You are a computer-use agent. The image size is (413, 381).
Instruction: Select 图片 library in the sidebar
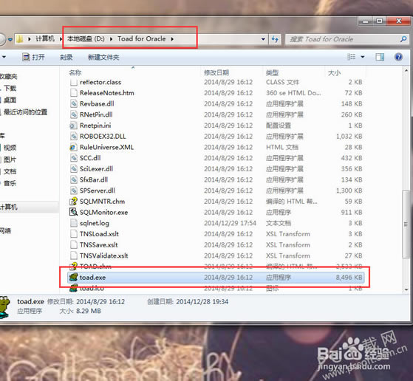10,159
